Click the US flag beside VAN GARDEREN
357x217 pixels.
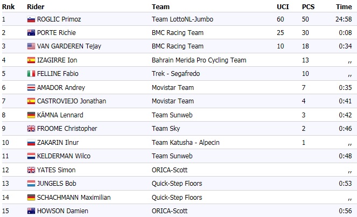click(x=31, y=46)
